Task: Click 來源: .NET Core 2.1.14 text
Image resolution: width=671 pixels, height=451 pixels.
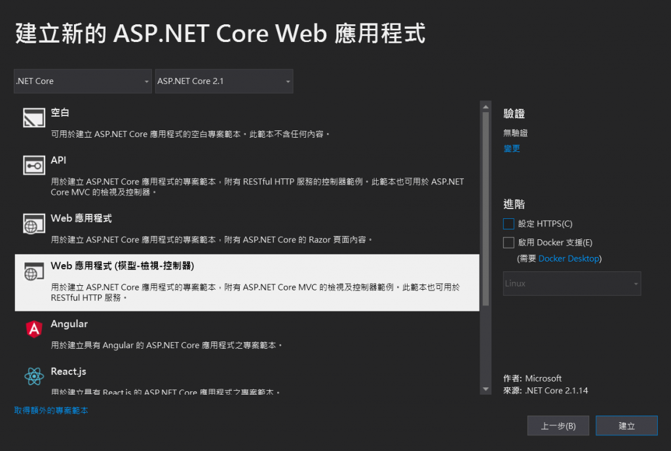Action: pyautogui.click(x=546, y=390)
